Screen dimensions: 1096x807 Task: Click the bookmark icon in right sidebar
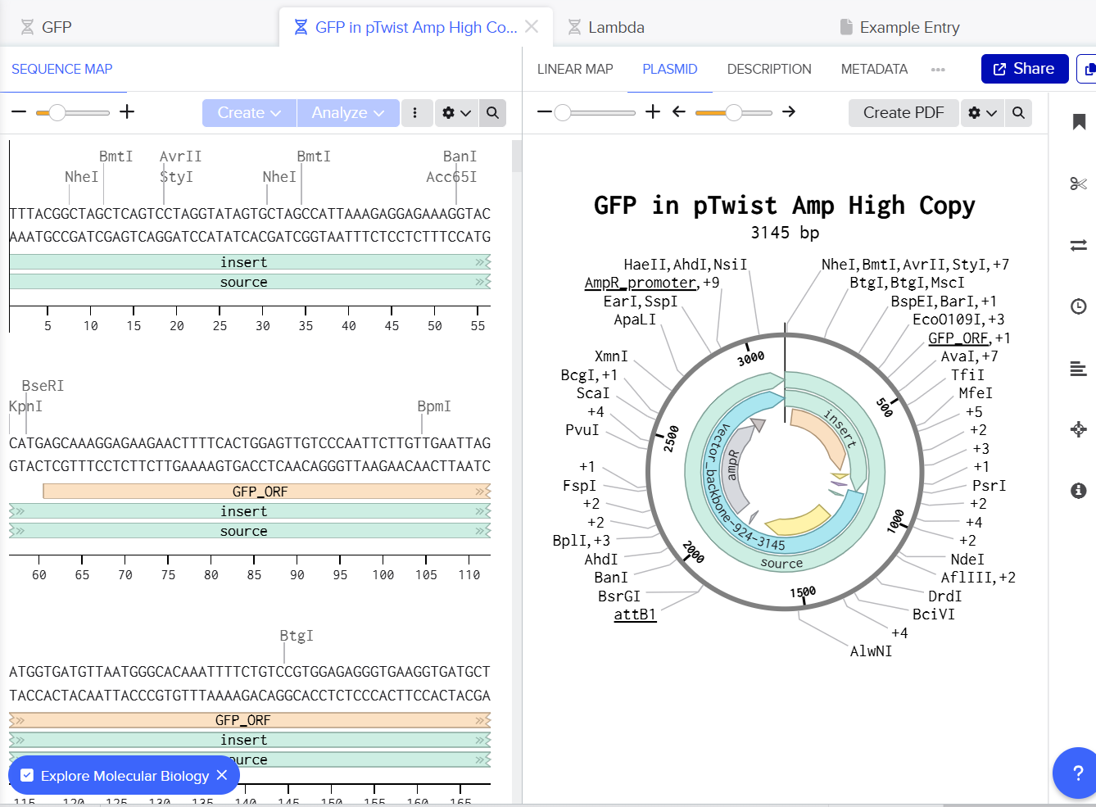(x=1079, y=122)
